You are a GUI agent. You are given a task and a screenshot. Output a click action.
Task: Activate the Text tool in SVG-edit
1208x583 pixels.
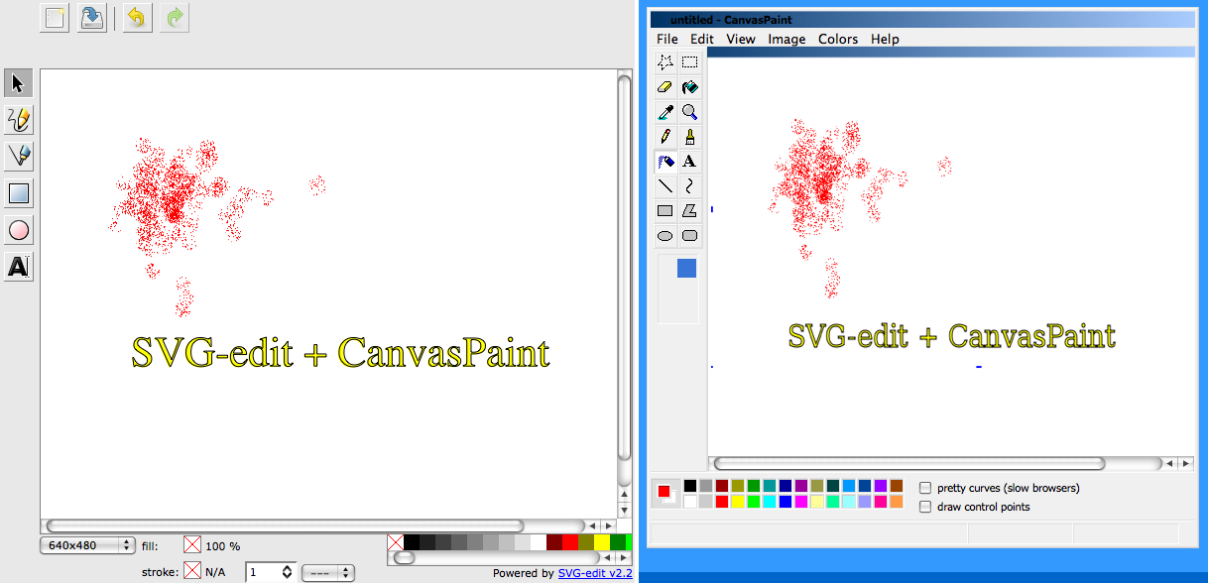[x=19, y=267]
